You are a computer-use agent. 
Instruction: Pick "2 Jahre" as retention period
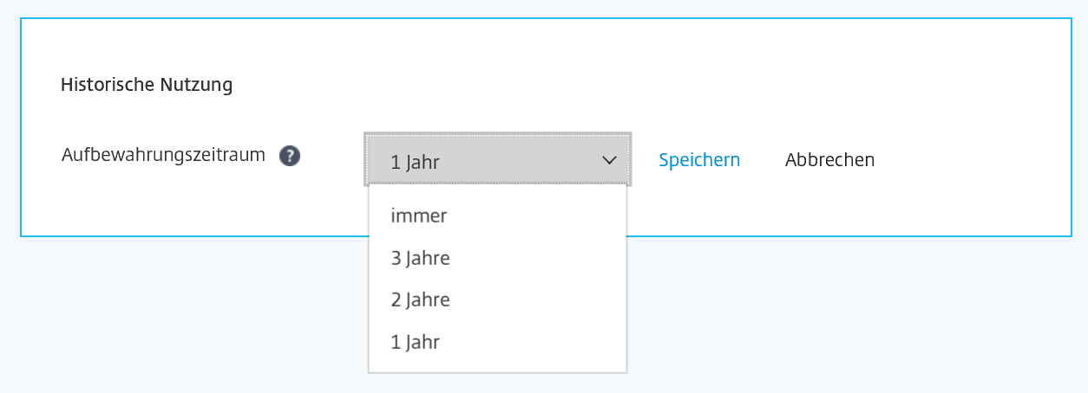(421, 300)
